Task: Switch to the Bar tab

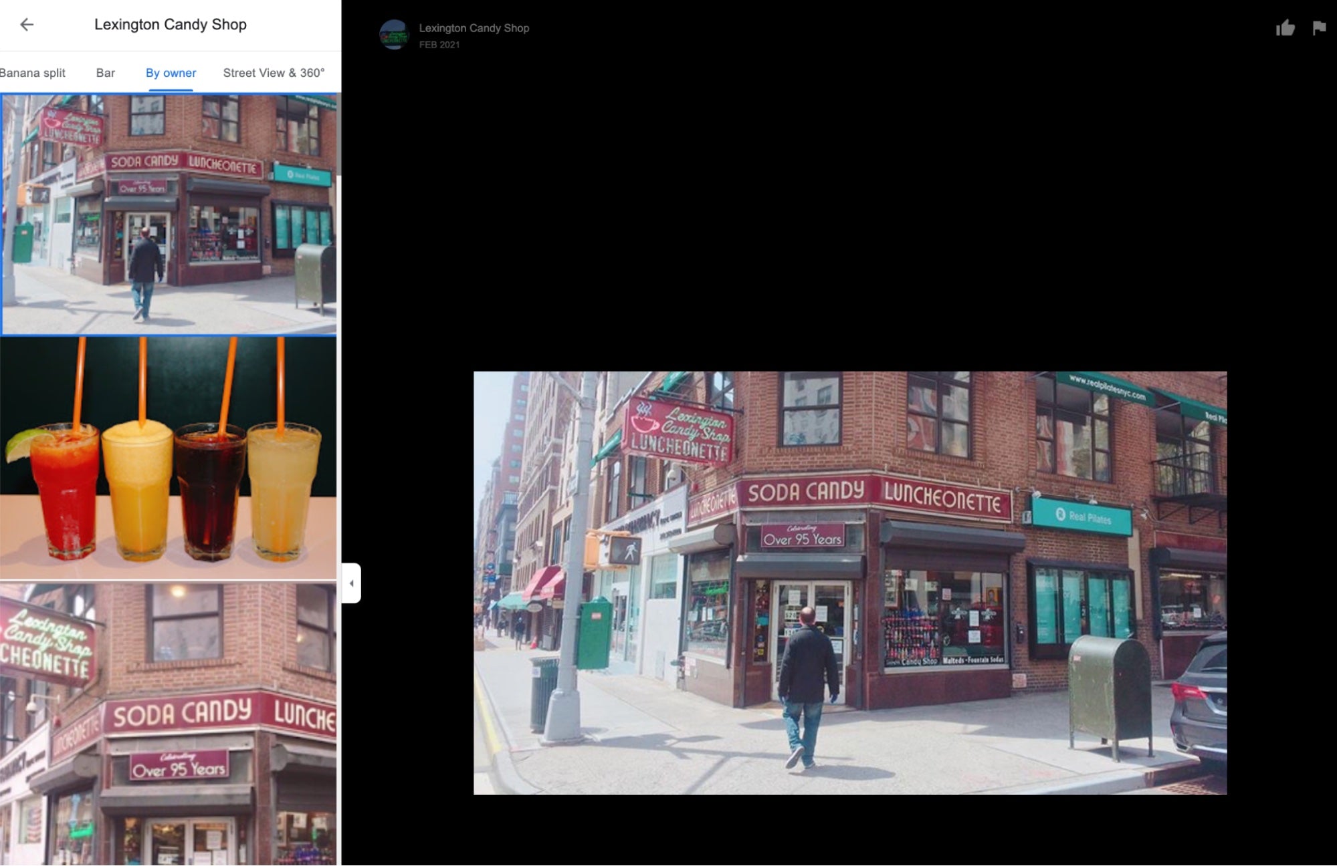Action: [106, 73]
